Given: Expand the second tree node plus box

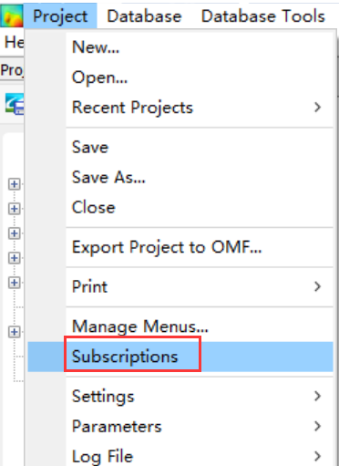Looking at the screenshot, I should [14, 209].
